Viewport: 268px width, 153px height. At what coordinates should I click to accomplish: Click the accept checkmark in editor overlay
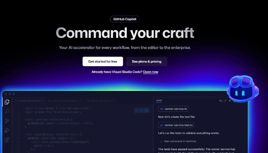(x=137, y=111)
